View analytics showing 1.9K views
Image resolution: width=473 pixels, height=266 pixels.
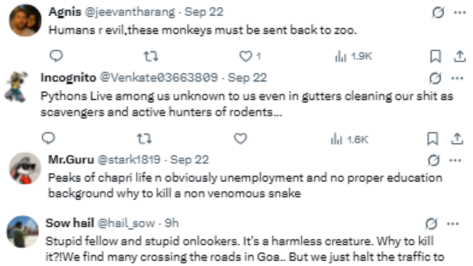[353, 56]
